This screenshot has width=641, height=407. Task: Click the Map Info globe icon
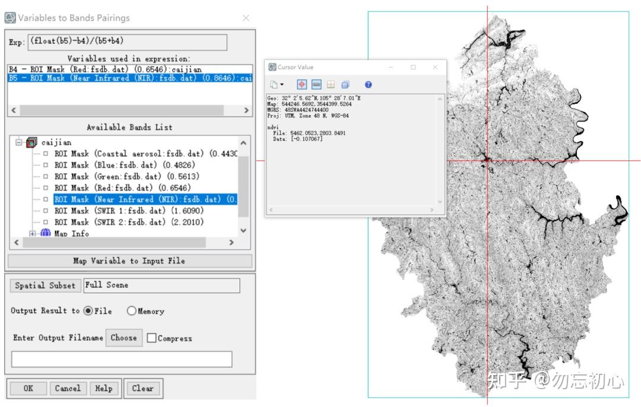tap(46, 233)
